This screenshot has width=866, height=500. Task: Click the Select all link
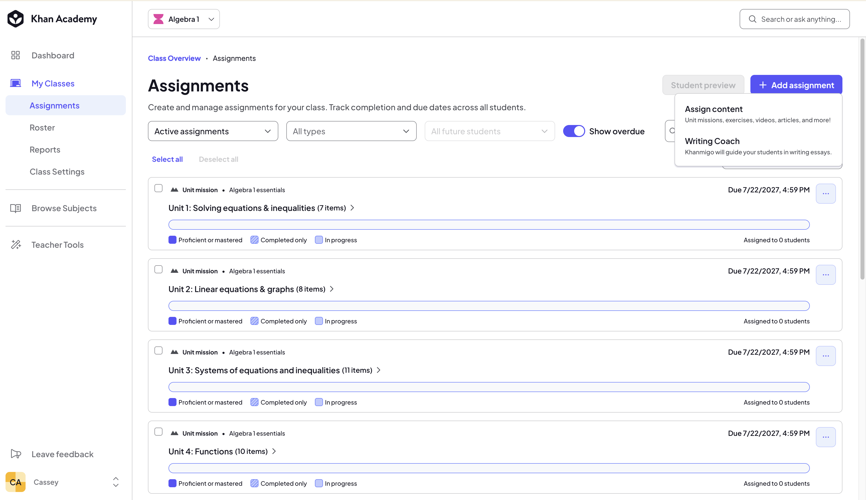pyautogui.click(x=167, y=159)
